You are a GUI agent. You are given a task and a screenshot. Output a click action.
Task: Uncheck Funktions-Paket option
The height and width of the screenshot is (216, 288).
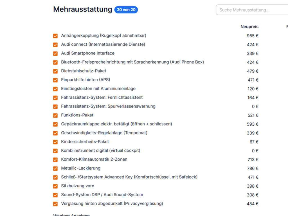pyautogui.click(x=55, y=115)
